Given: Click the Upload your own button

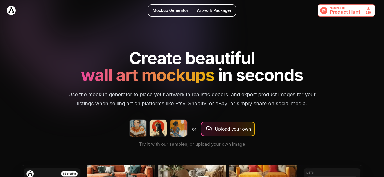Looking at the screenshot, I should click(x=228, y=129).
